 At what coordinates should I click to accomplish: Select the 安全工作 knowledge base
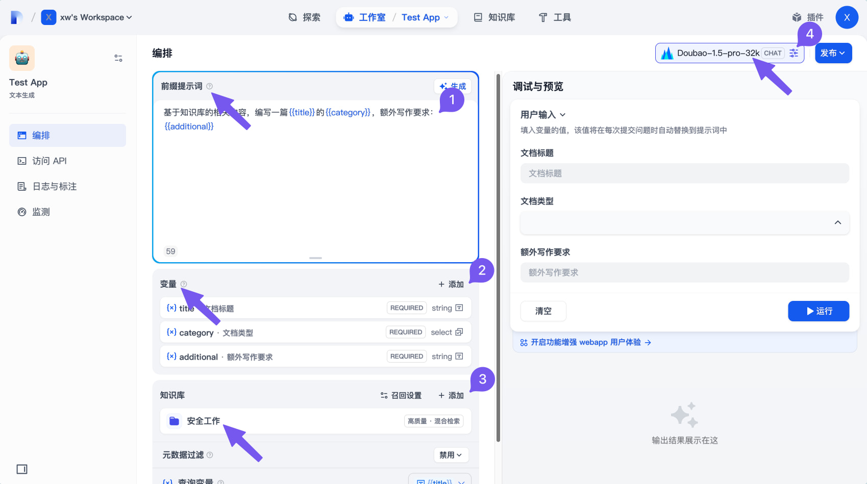pos(315,421)
